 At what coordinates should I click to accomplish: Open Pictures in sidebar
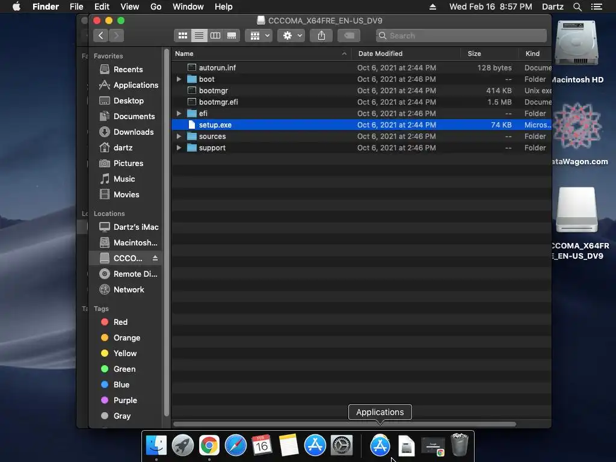(122, 164)
